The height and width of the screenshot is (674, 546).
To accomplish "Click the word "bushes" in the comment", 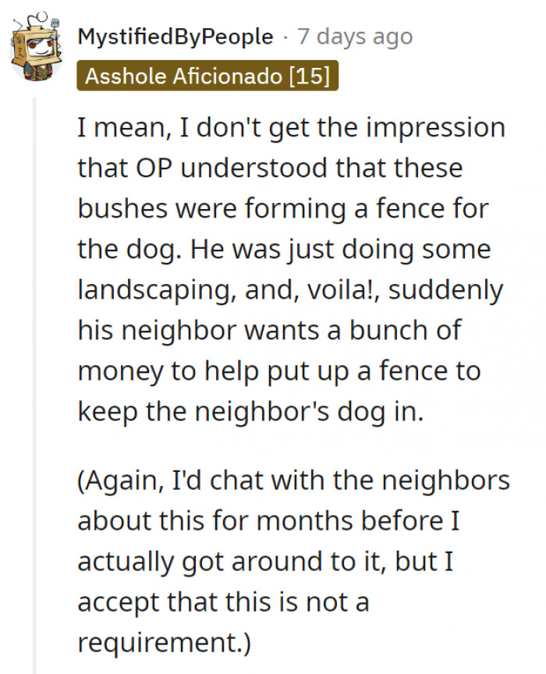I will pyautogui.click(x=122, y=208).
